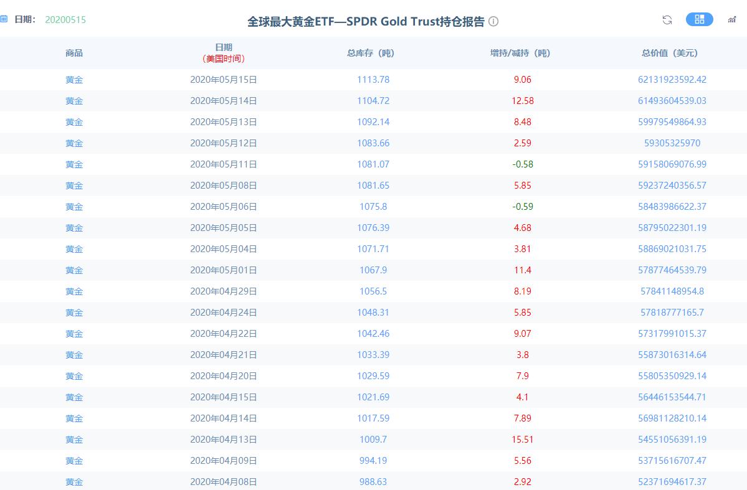Select change value 9.06
This screenshot has width=747, height=490.
pos(523,80)
